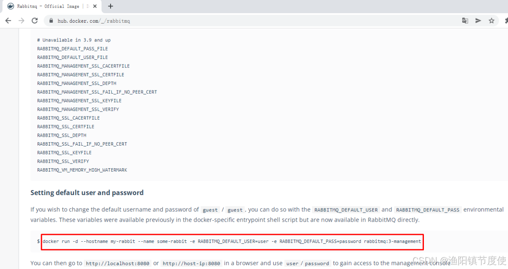Click RABBITMQ_DEFAULT_USER_FILE line
The width and height of the screenshot is (508, 269).
point(73,57)
